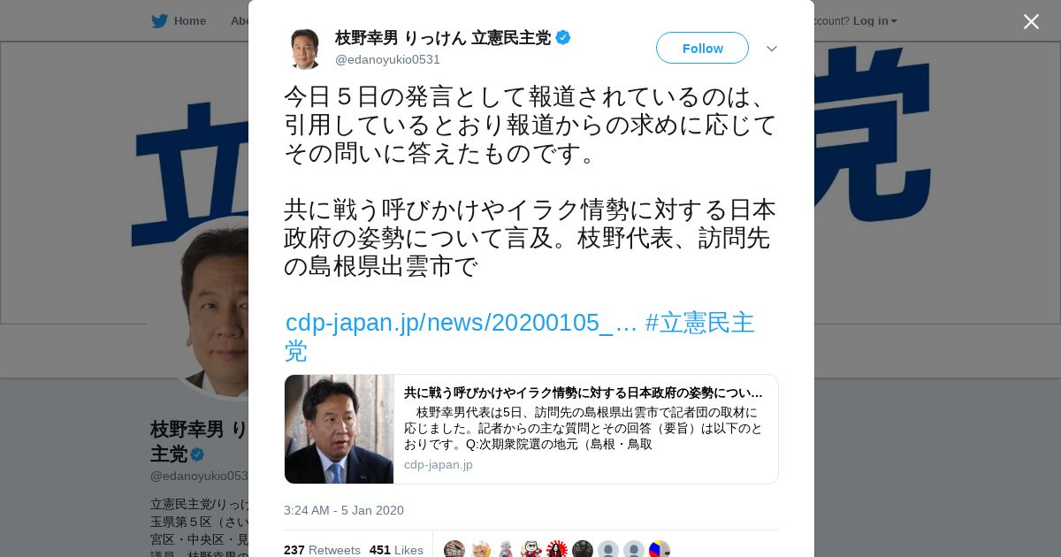Open the link card article thumbnail photo
Viewport: 1061px width, 557px height.
pos(340,429)
